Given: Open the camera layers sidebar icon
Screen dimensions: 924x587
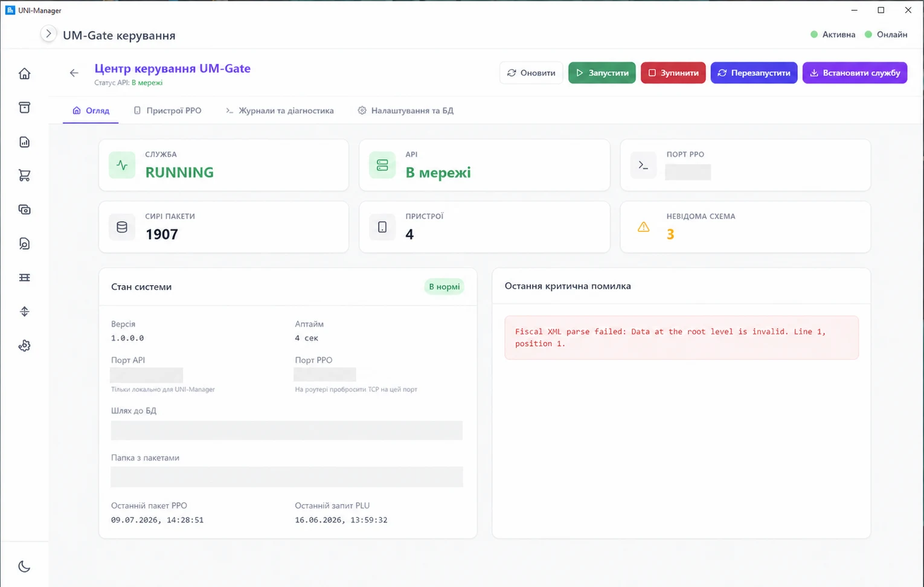Looking at the screenshot, I should coord(24,210).
